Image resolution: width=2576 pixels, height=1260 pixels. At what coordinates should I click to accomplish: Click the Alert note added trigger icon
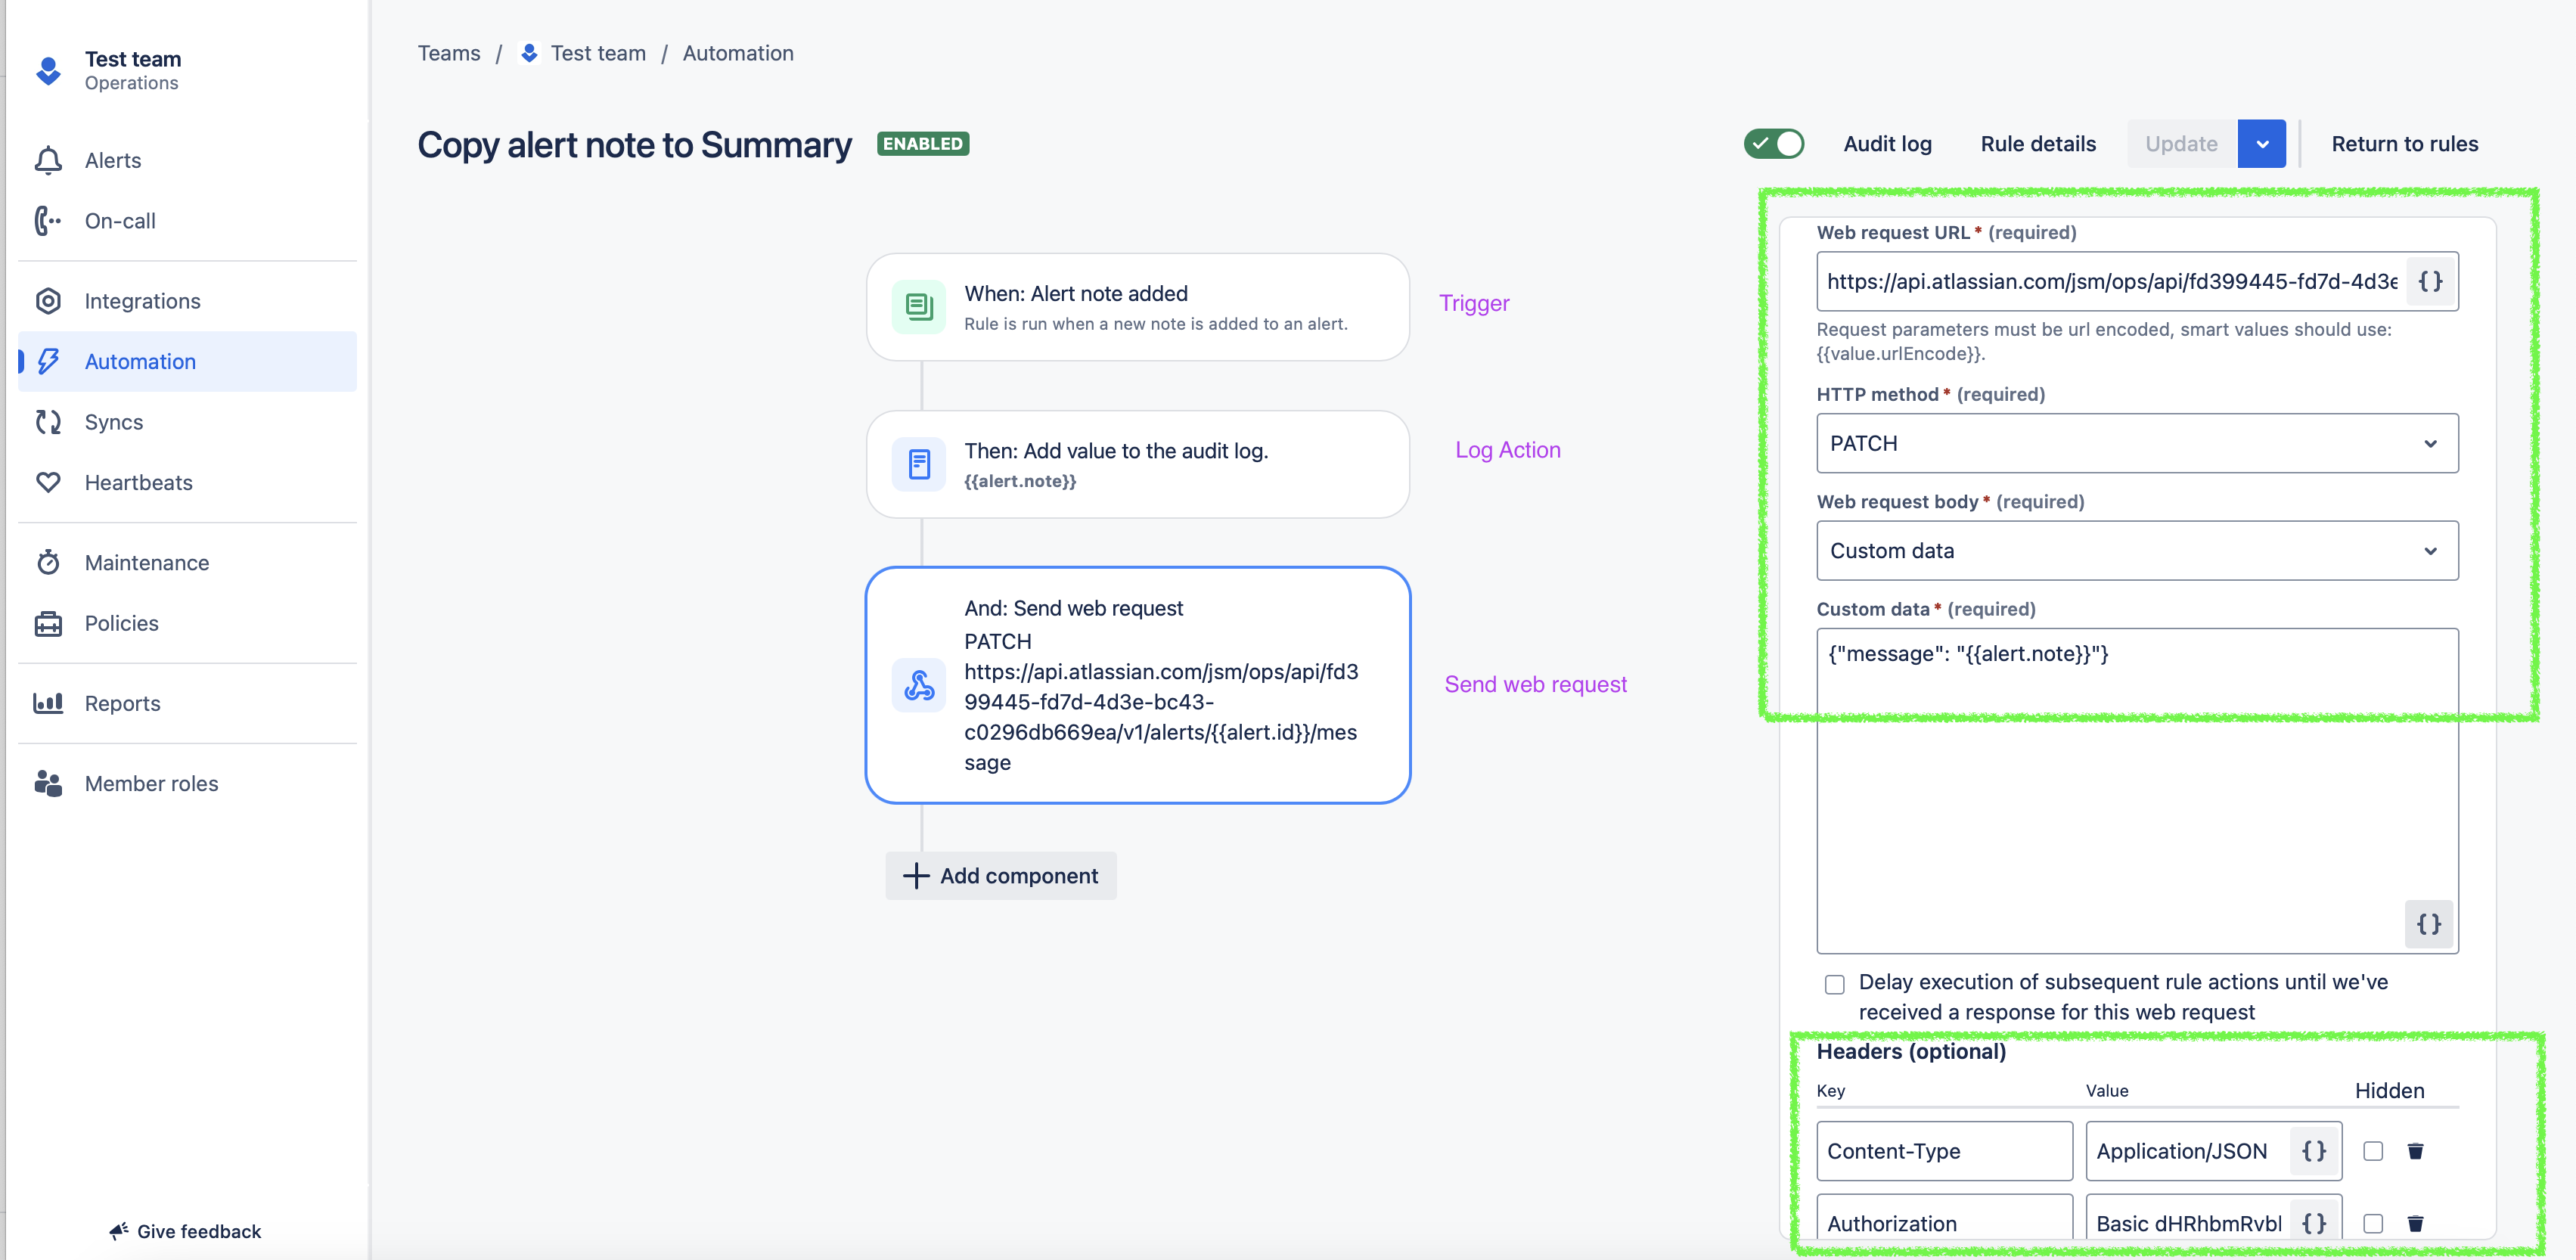[x=918, y=306]
